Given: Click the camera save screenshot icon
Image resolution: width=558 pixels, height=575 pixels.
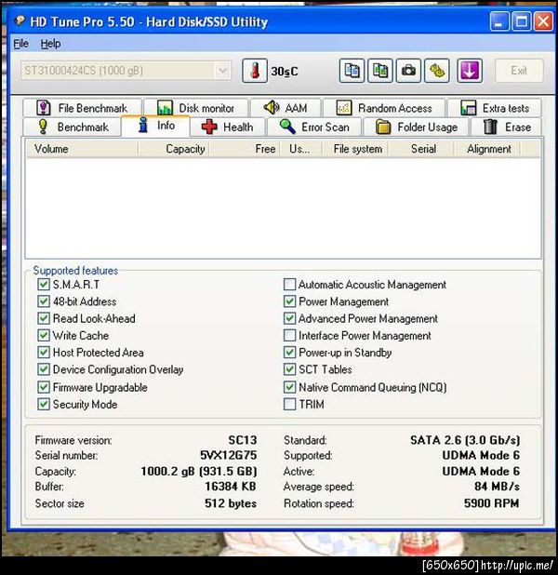Looking at the screenshot, I should tap(408, 71).
